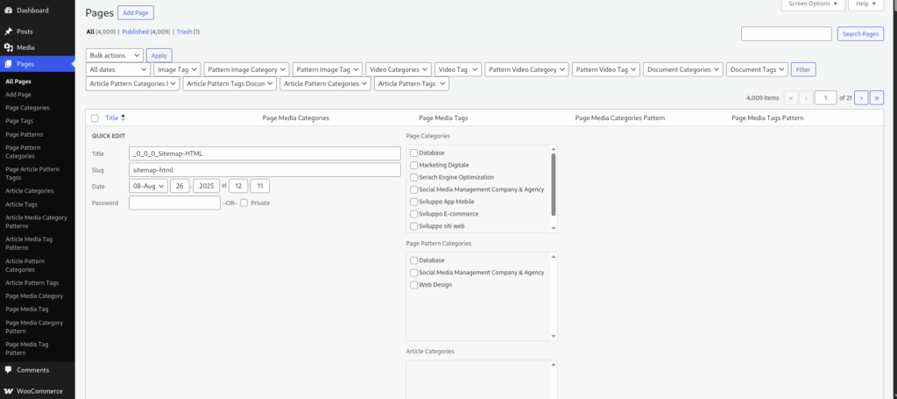Show Published pages filter link
Screen dimensions: 897x399
point(136,32)
